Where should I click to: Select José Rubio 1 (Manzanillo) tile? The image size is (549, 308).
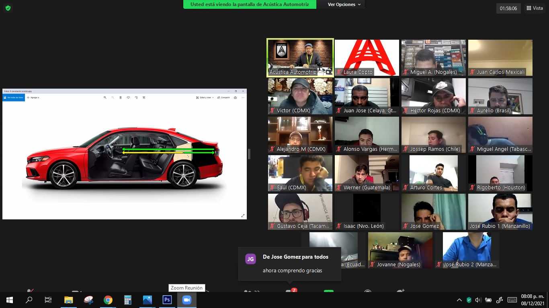(x=500, y=212)
